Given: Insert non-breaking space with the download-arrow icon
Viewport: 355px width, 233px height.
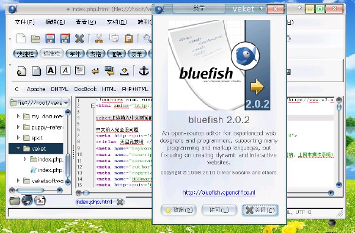Looking at the screenshot, I should [x=124, y=71].
